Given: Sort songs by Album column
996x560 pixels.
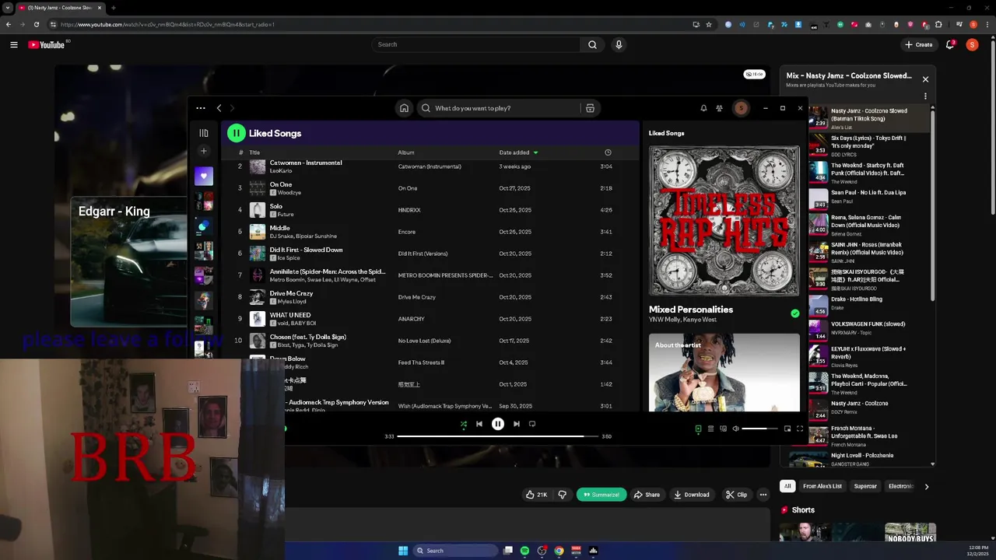Looking at the screenshot, I should (x=406, y=152).
